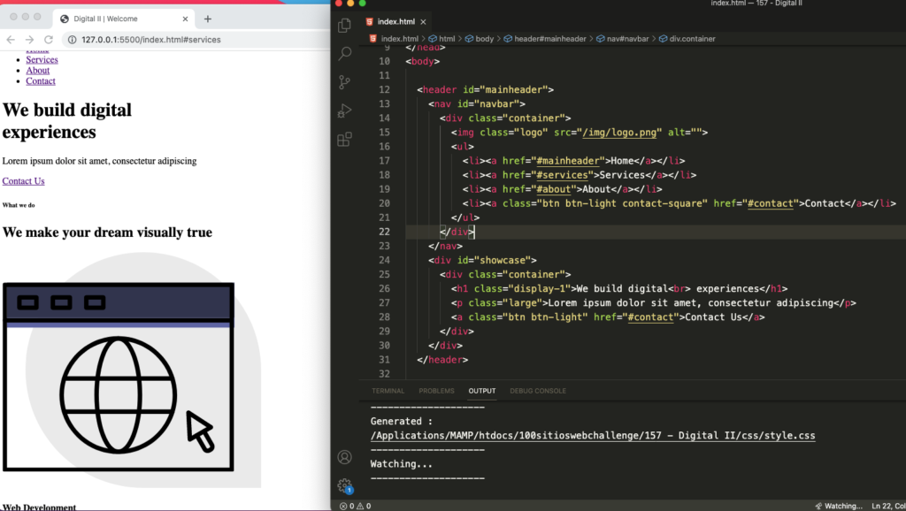Close the Digital II | Welcome tab
Viewport: 906px width, 511px height.
[185, 19]
